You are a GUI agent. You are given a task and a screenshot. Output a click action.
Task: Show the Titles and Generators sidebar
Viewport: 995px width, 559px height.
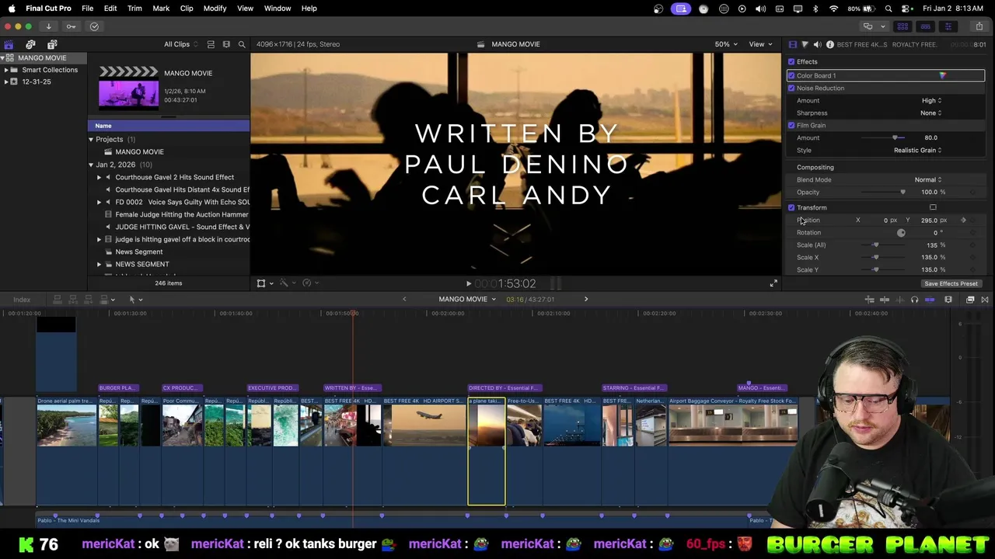(52, 44)
